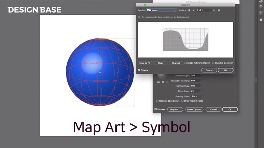This screenshot has height=148, width=264.
Task: Click the new light icon below lighting sphere
Action: coord(162,82)
